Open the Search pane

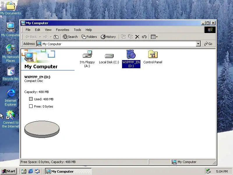pos(70,37)
